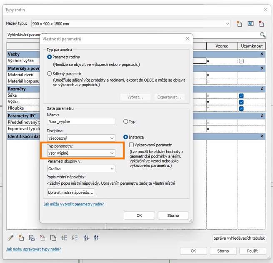Click the rename type icon
Image resolution: width=273 pixels, height=263 pixels.
tap(250, 24)
